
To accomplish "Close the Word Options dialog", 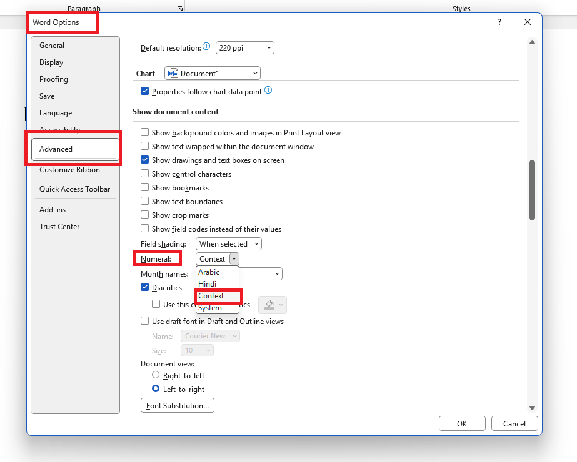I will point(528,22).
